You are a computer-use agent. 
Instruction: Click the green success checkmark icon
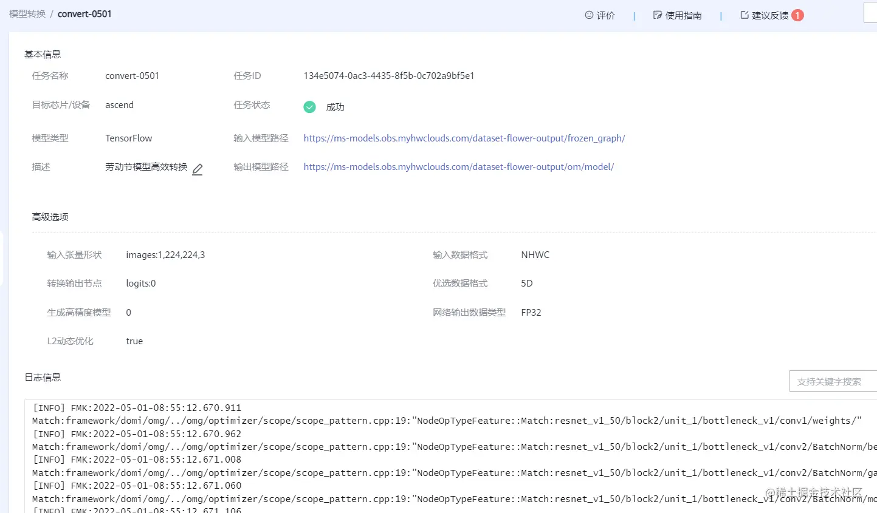coord(309,107)
